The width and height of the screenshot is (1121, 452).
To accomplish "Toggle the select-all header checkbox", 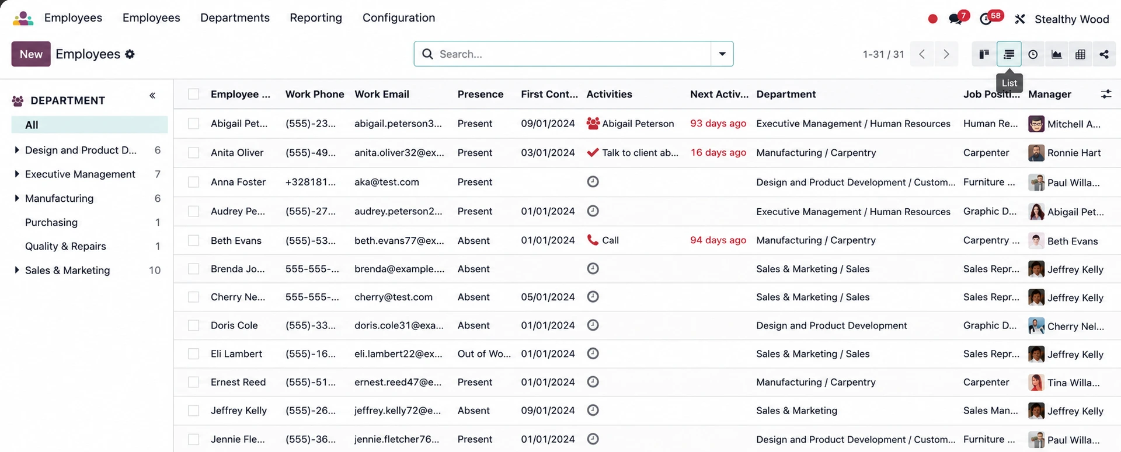I will (x=194, y=94).
